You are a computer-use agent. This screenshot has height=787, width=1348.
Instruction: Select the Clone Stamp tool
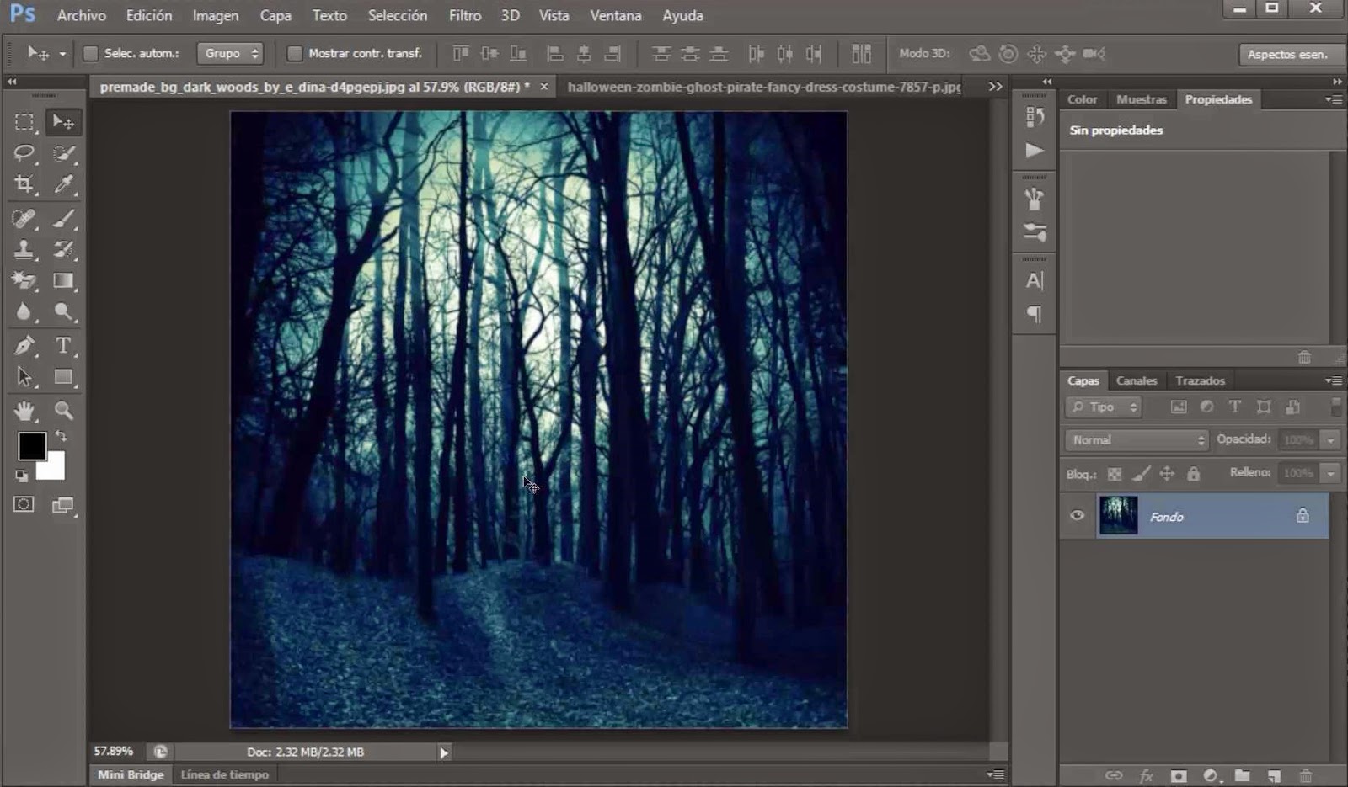click(24, 249)
